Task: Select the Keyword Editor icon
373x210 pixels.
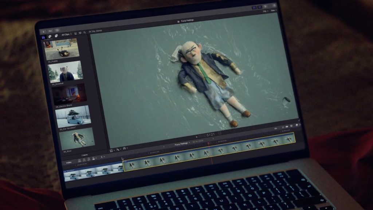Action: click(50, 31)
